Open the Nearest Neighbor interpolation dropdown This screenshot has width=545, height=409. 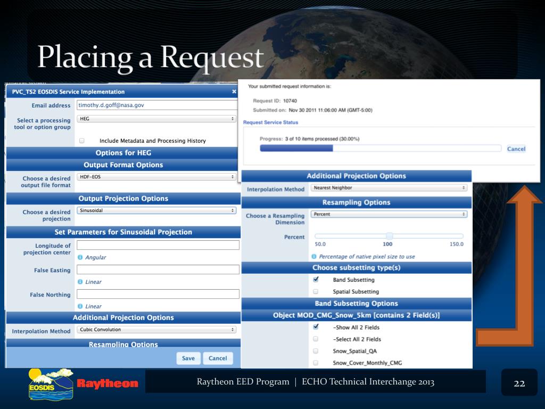click(389, 188)
